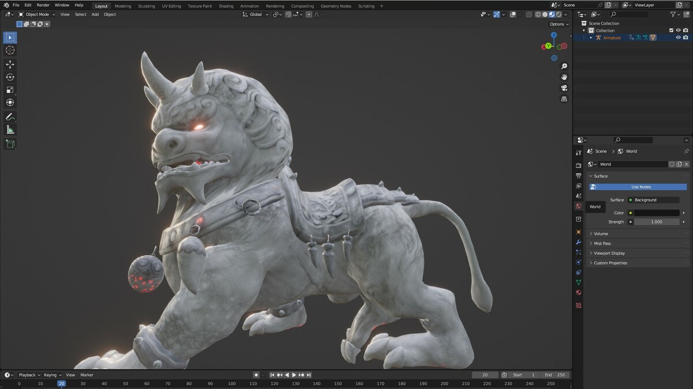Toggle the Collection exclude checkbox
This screenshot has width=693, height=389.
point(671,31)
